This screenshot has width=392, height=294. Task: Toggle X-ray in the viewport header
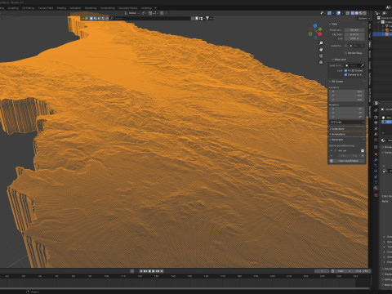[x=348, y=13]
